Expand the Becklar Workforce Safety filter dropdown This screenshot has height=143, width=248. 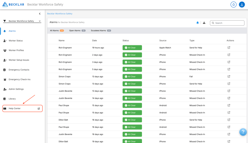point(22,21)
